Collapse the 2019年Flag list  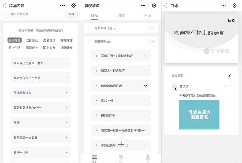coord(89,42)
